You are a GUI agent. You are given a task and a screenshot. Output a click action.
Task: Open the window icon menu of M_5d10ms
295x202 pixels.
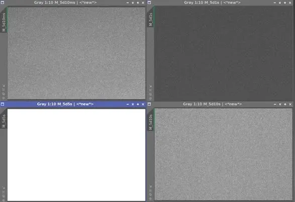(3, 3)
